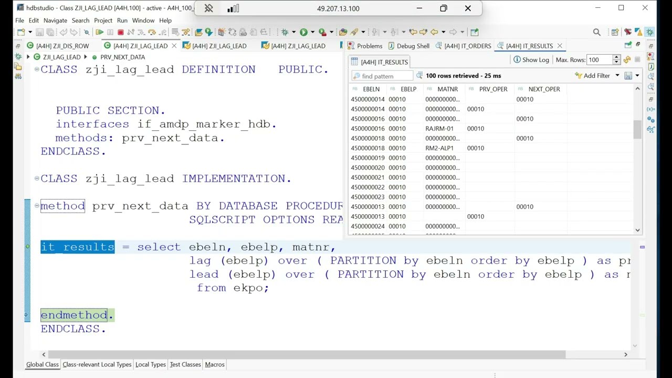Click the New wizard icon
The image size is (672, 378).
click(20, 32)
